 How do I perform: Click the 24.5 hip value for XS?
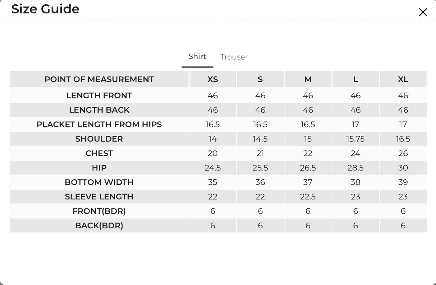point(213,168)
